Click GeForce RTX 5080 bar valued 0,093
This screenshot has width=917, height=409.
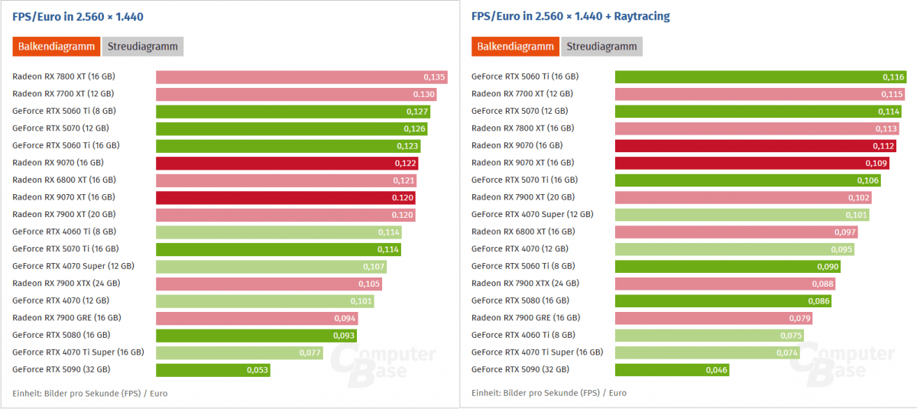(256, 336)
